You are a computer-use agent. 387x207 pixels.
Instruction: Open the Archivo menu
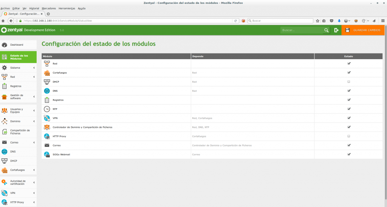pos(5,8)
